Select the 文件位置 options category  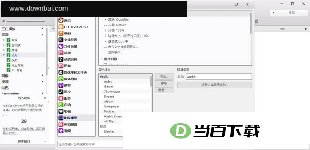tap(68, 40)
